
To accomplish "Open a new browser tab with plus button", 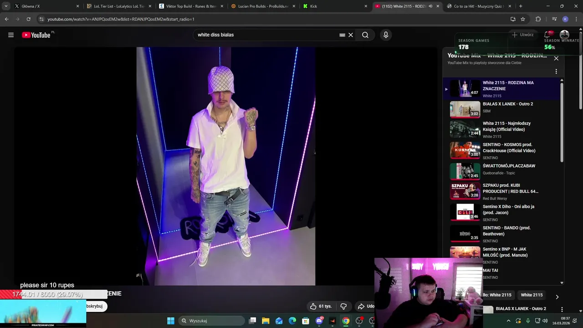I will (521, 6).
